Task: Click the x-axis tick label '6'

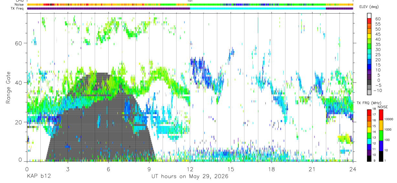Action: tap(108, 169)
